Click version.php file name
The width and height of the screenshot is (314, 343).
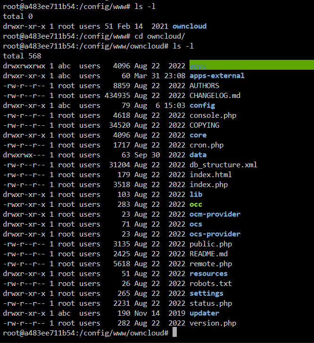pyautogui.click(x=213, y=323)
